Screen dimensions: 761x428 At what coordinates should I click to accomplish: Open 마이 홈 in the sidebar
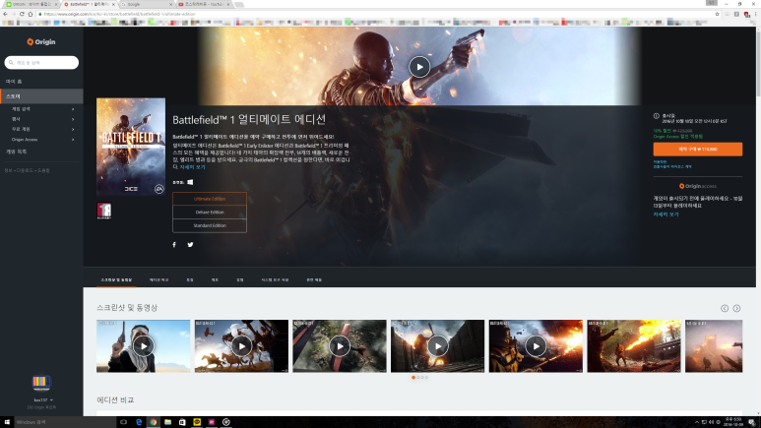coord(14,82)
